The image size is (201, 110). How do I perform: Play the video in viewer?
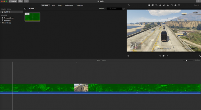tap(164, 56)
